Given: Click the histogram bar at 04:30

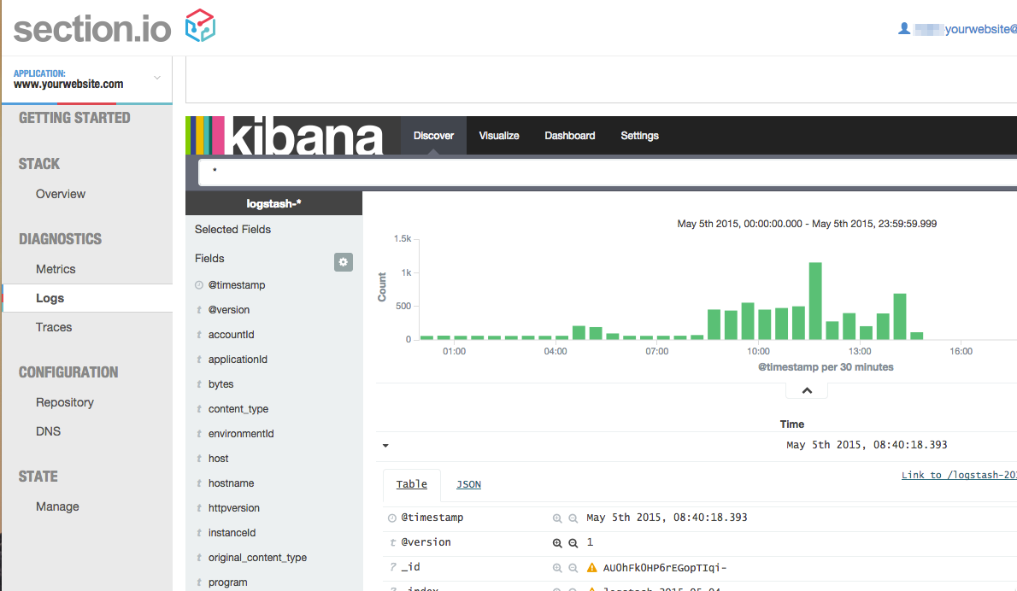Looking at the screenshot, I should (x=579, y=332).
